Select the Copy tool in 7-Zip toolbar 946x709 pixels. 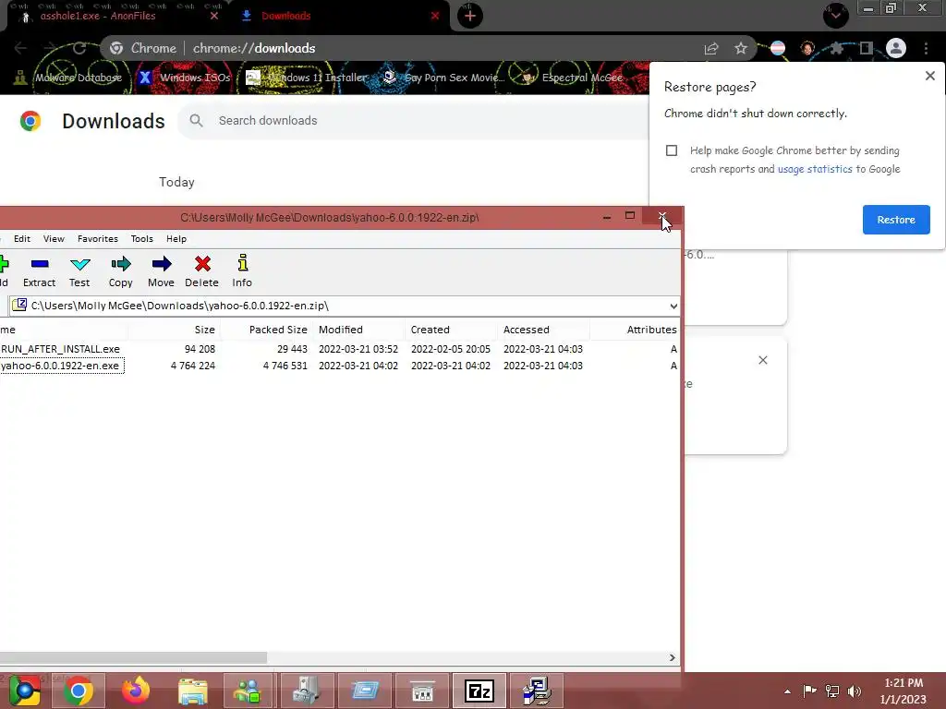[x=121, y=270]
